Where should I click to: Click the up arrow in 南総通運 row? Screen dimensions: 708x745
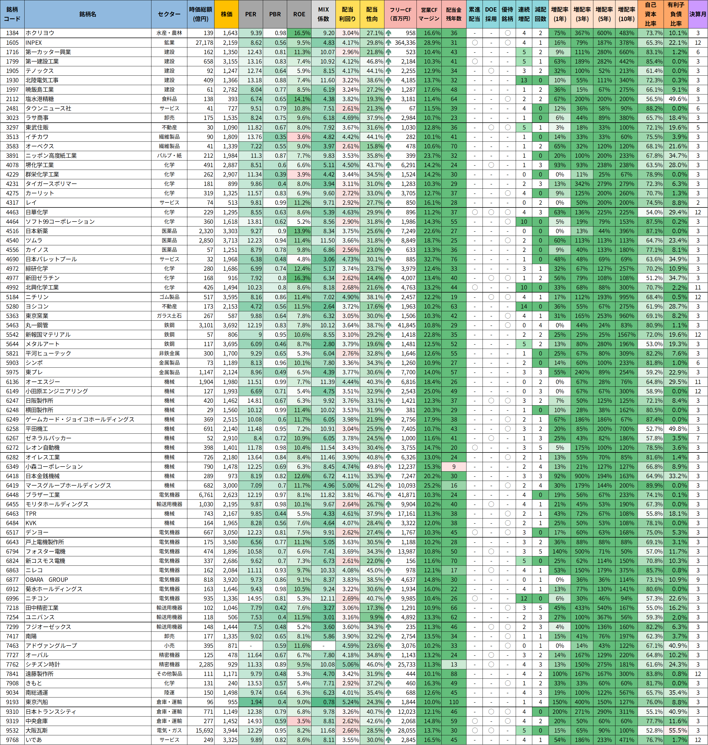pos(388,693)
